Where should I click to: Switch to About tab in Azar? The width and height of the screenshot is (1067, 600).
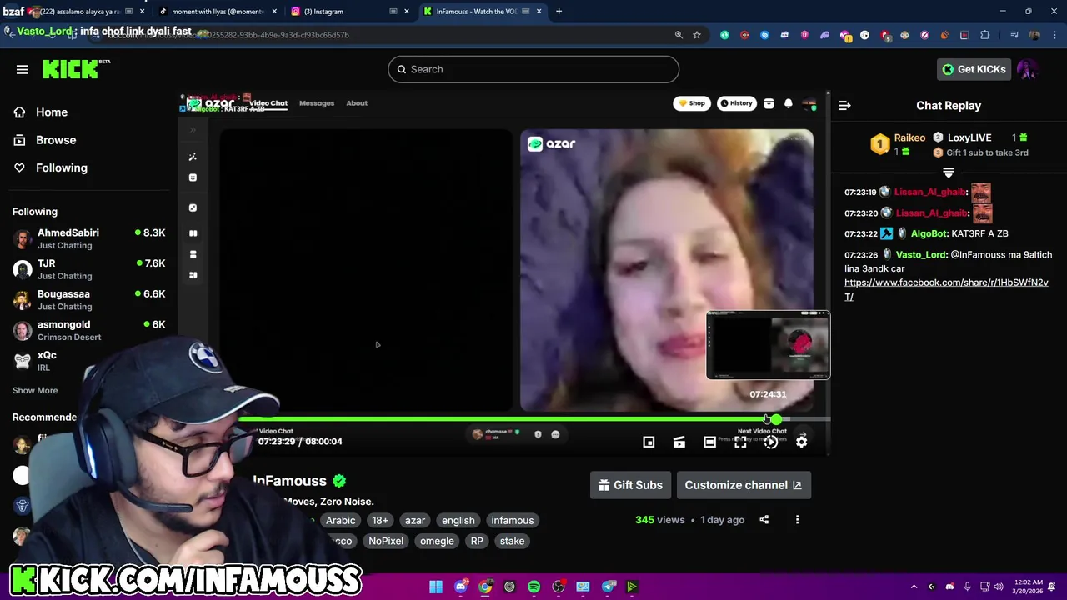pos(357,103)
